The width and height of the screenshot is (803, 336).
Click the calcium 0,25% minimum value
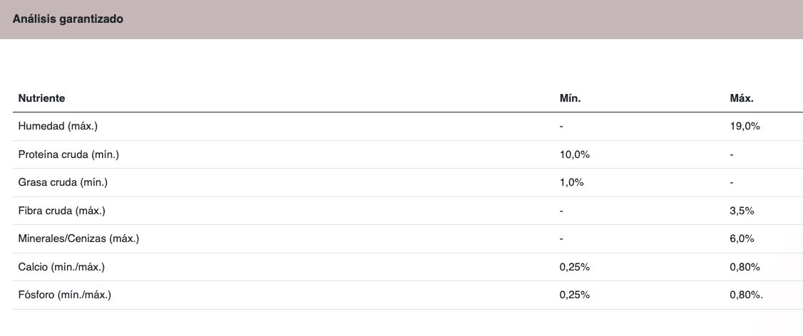[575, 267]
